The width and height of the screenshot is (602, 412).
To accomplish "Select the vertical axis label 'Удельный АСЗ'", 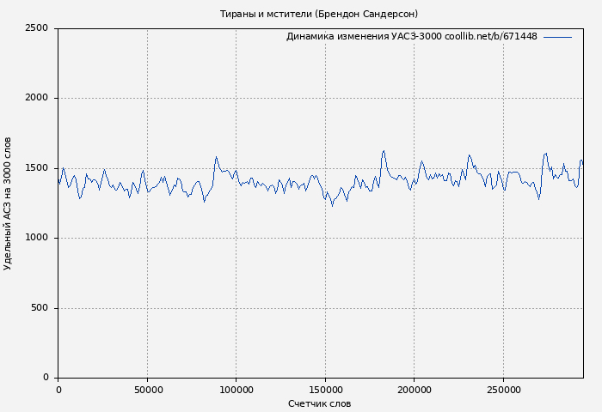I will pos(8,203).
